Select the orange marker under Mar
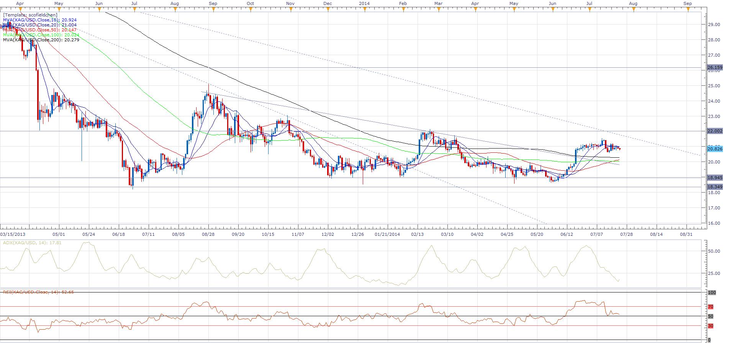This screenshot has height=343, width=729. click(x=439, y=10)
